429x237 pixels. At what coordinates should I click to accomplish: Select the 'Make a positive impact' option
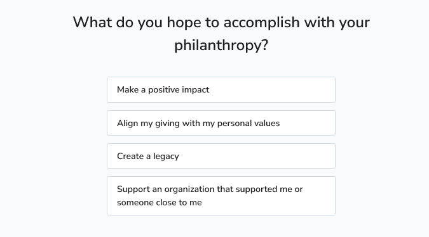tap(221, 90)
